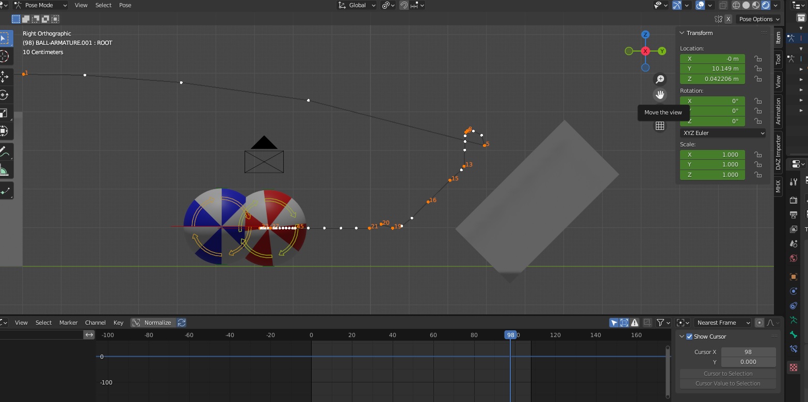Click the perspective/orthographic grid gizmo icon
The height and width of the screenshot is (402, 808).
click(659, 126)
